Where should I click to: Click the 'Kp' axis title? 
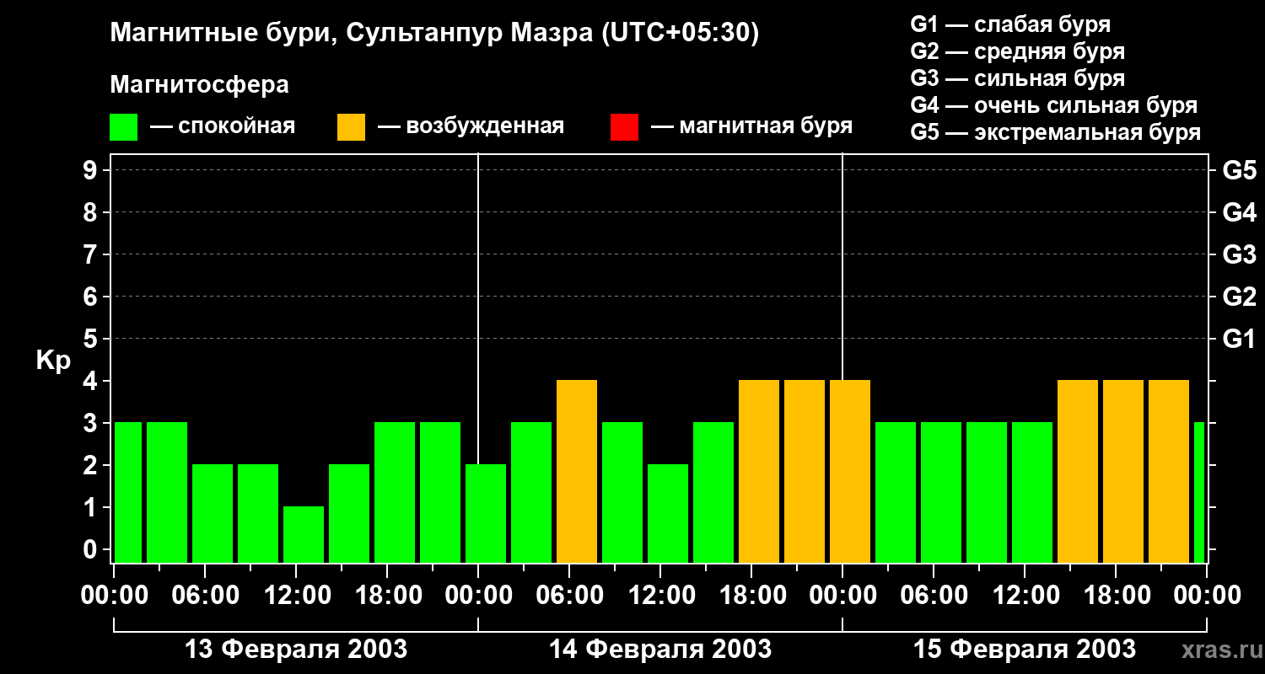coord(53,361)
